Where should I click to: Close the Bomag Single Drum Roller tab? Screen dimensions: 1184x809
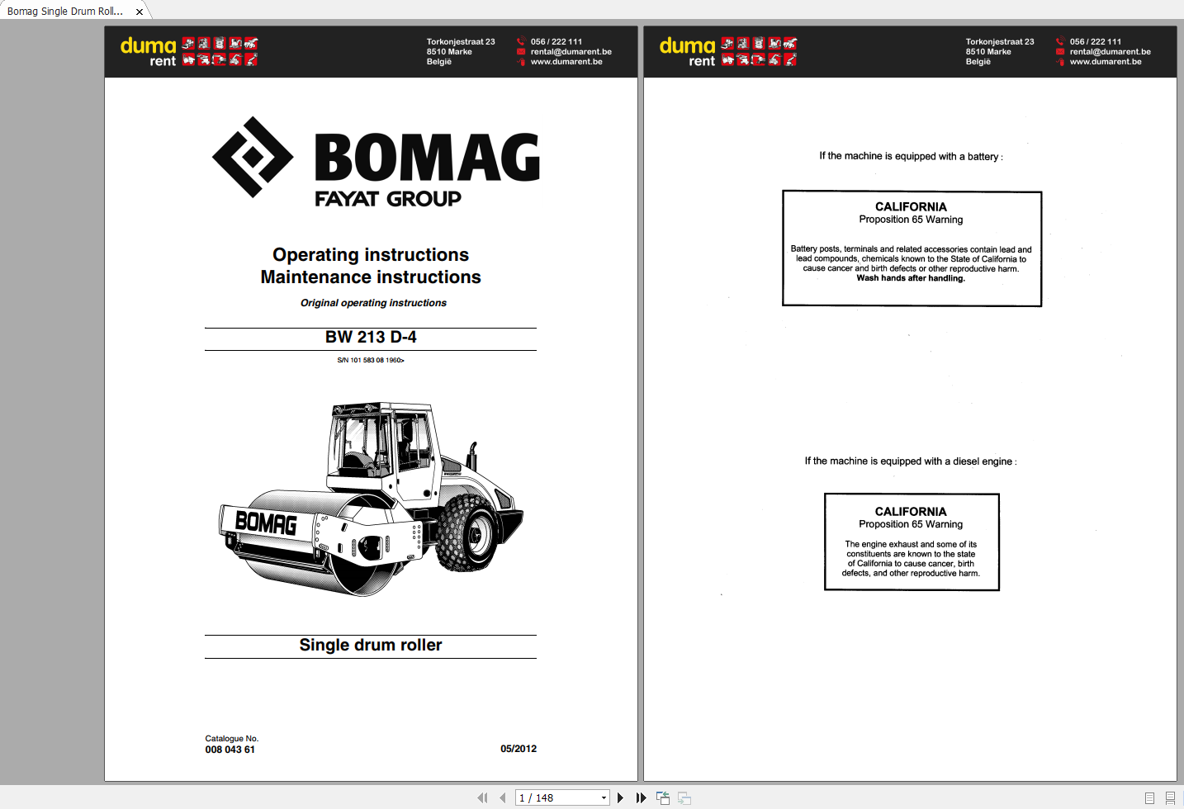pyautogui.click(x=140, y=12)
